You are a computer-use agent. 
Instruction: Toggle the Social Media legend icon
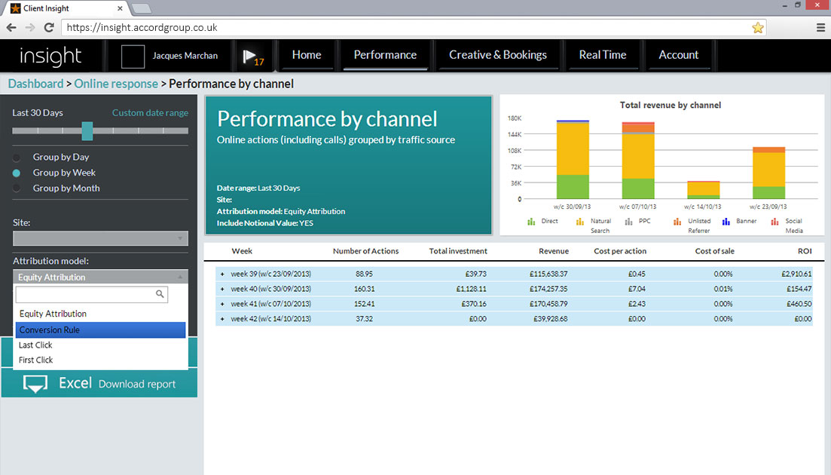(x=774, y=222)
